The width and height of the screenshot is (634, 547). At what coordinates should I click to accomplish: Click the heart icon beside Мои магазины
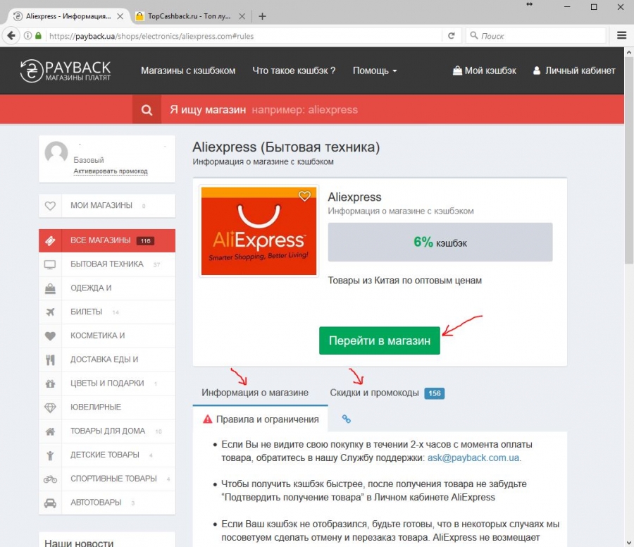tap(50, 206)
